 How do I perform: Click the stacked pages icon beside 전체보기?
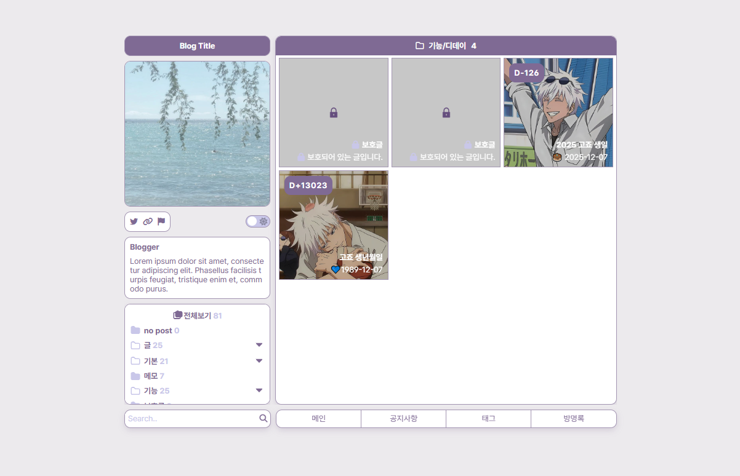[178, 315]
